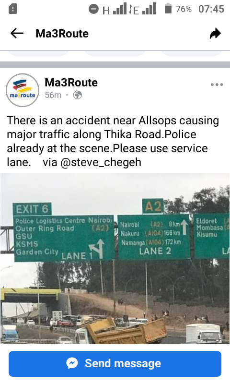Tap the Ma3Route header title
This screenshot has width=230, height=384.
tap(62, 34)
